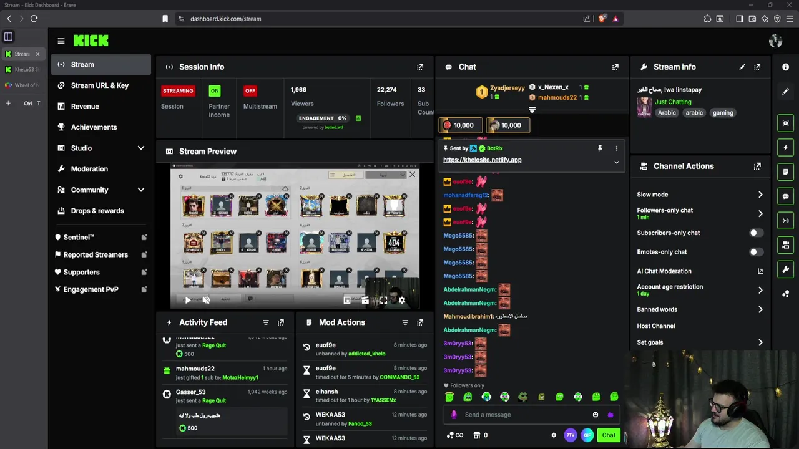This screenshot has width=799, height=449.
Task: Edit stream info with the pencil icon in Stream info header
Action: coord(742,67)
